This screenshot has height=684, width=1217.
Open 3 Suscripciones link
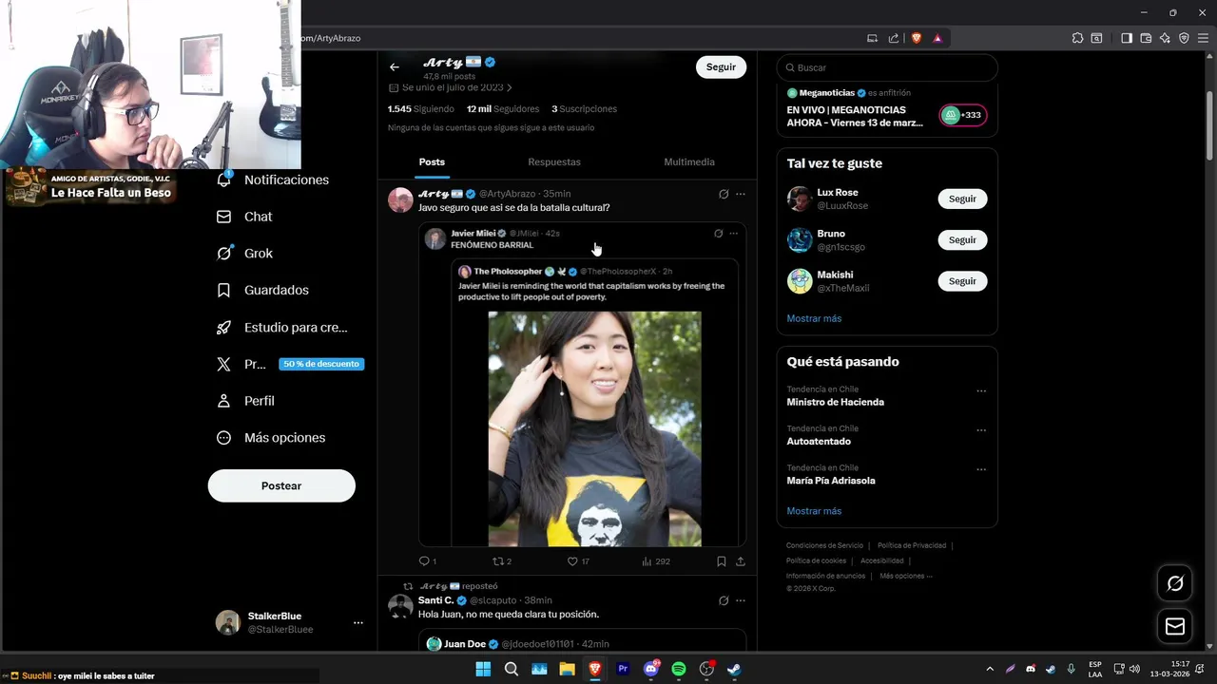585,109
